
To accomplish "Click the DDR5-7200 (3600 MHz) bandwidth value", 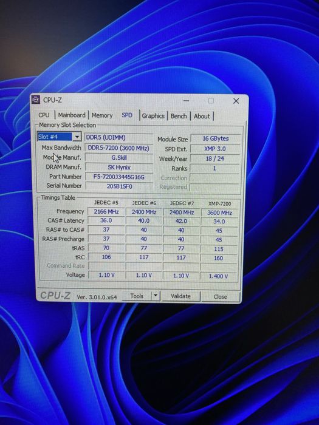I will pos(119,148).
